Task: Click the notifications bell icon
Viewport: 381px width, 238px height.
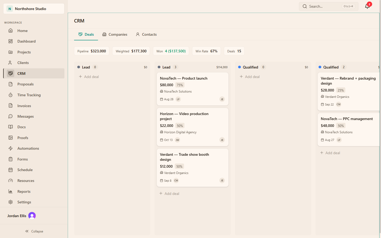Action: click(x=367, y=6)
